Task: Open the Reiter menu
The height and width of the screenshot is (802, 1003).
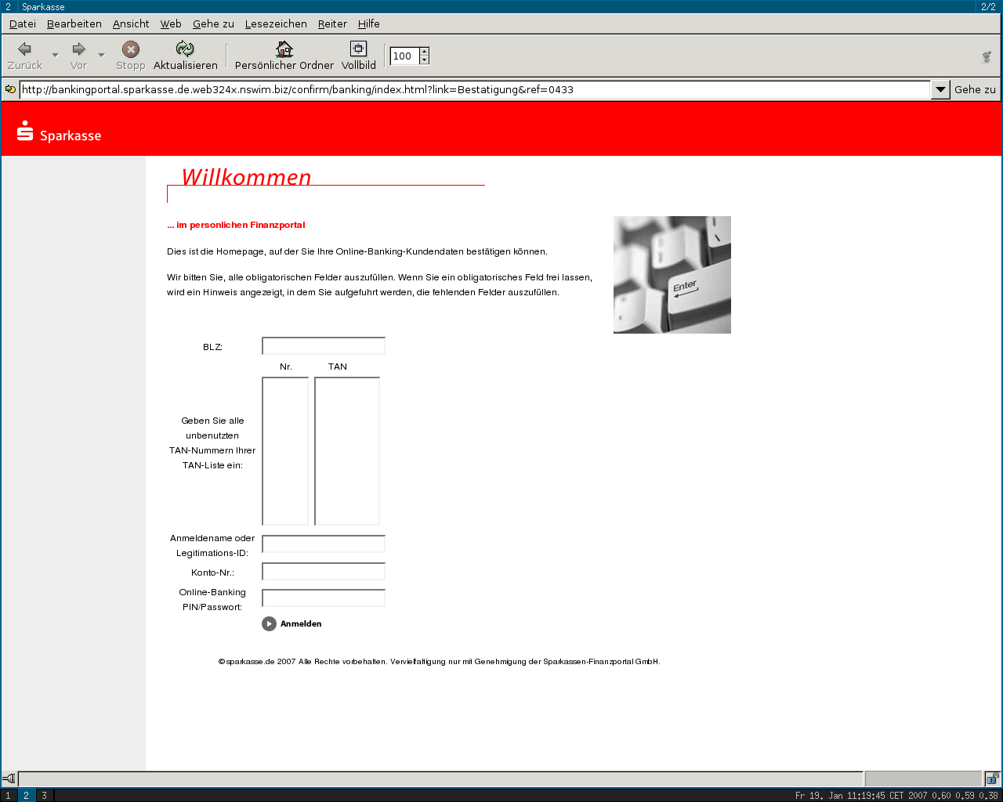Action: pos(332,23)
